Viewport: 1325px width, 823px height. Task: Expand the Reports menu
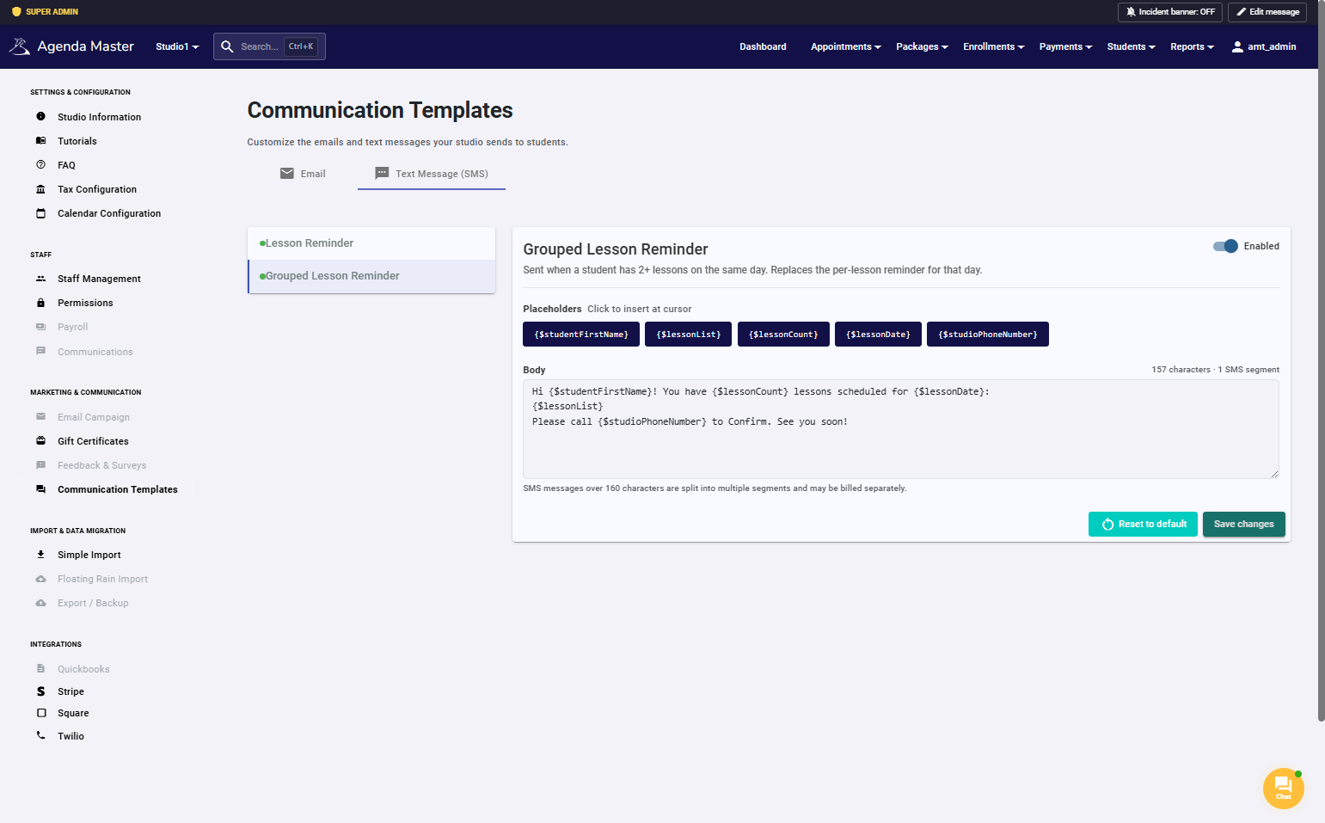(x=1192, y=46)
